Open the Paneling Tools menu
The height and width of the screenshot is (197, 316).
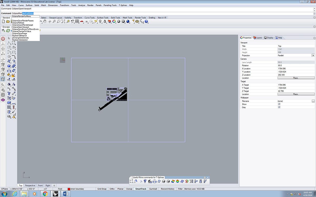pyautogui.click(x=110, y=5)
